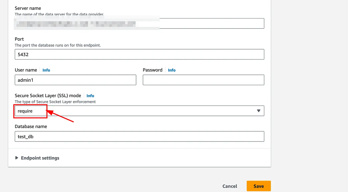The image size is (348, 192).
Task: Click the User name label
Action: [26, 70]
